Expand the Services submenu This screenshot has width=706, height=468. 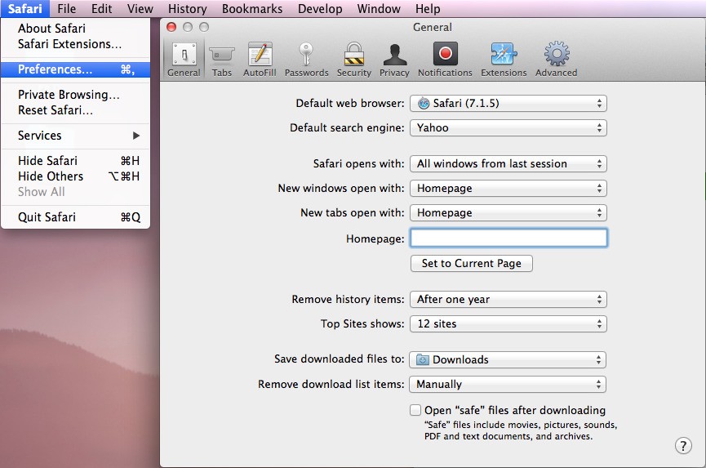click(x=75, y=136)
